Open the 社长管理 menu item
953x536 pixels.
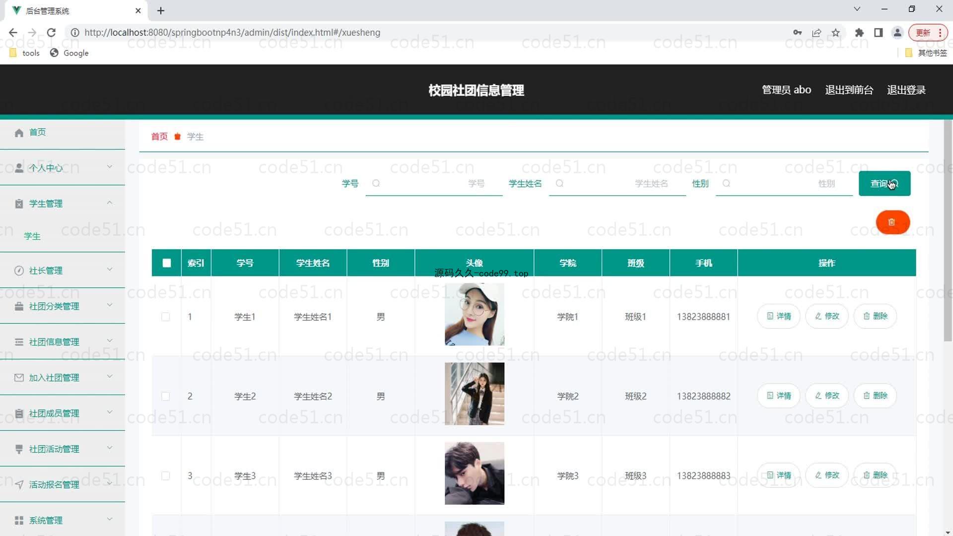(63, 270)
